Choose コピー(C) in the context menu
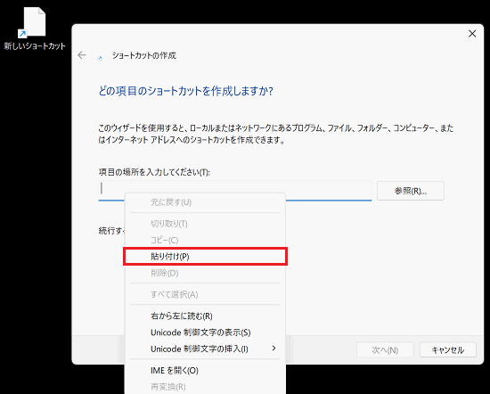The width and height of the screenshot is (490, 394). click(x=205, y=240)
